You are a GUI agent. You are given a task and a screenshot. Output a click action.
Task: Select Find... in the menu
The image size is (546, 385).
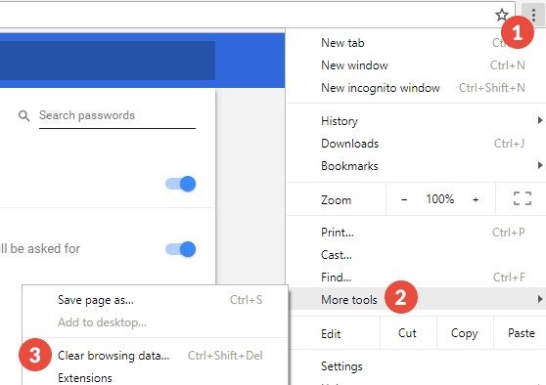click(416, 278)
